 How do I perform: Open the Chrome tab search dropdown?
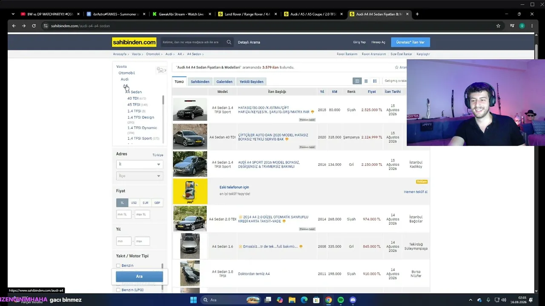tap(13, 14)
